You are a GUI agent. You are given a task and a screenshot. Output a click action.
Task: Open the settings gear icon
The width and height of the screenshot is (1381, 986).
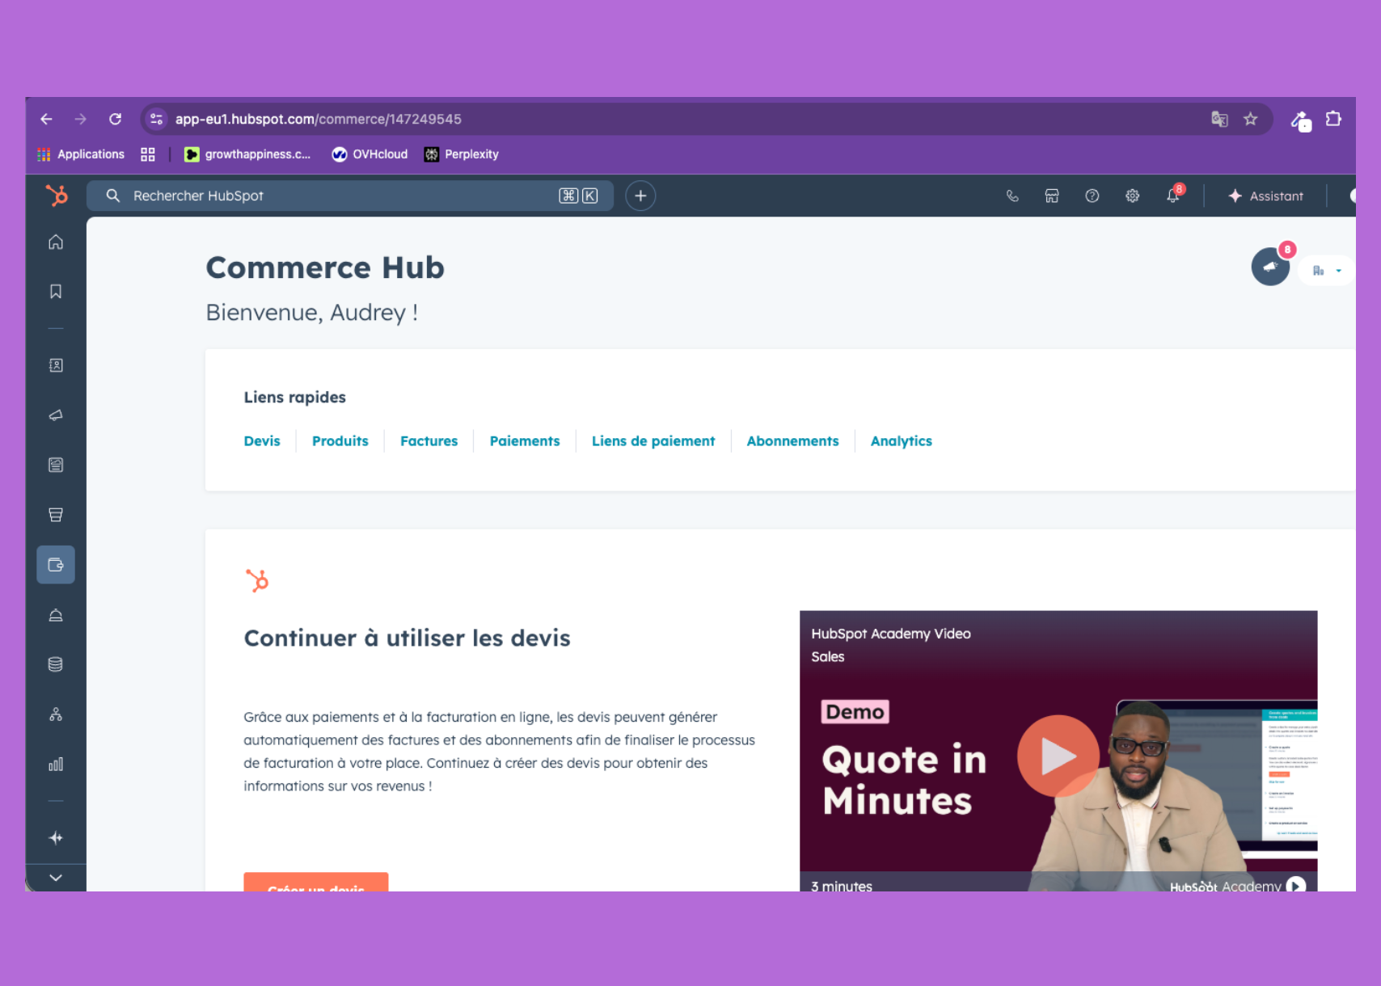click(x=1133, y=196)
